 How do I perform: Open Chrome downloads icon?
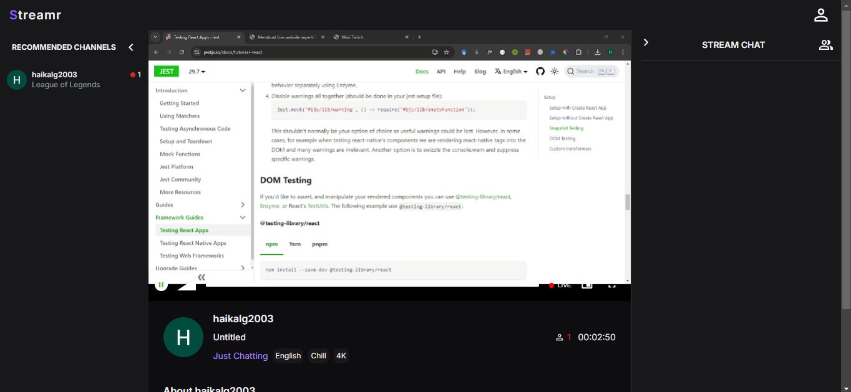[599, 52]
